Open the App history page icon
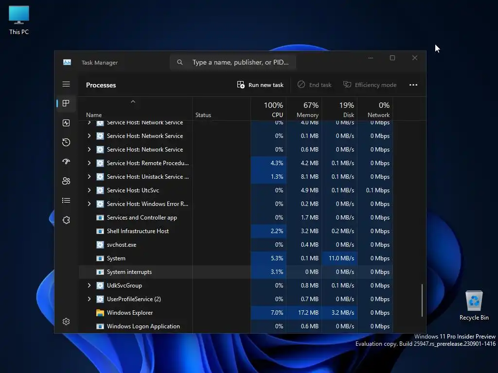Image resolution: width=498 pixels, height=373 pixels. coord(66,142)
